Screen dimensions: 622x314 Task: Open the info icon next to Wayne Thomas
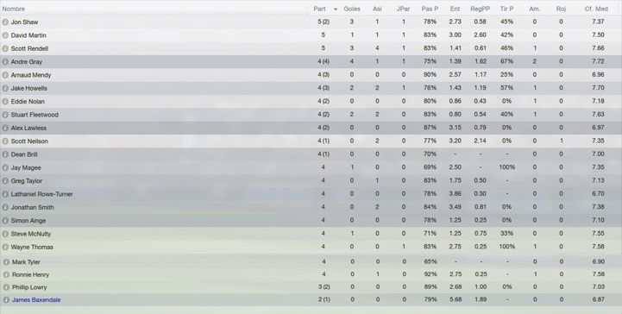[5, 248]
